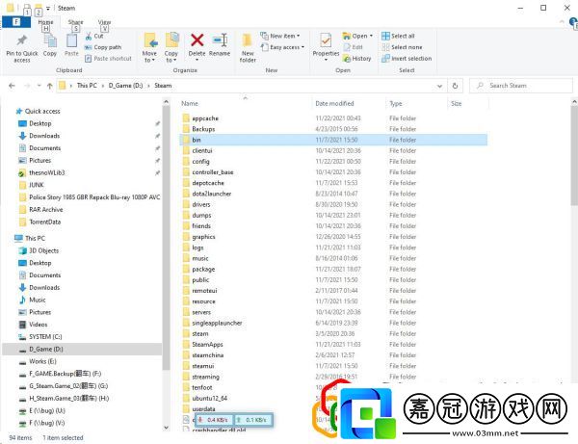Viewport: 578px width, 444px height.
Task: Open the New item dropdown
Action: pyautogui.click(x=280, y=36)
